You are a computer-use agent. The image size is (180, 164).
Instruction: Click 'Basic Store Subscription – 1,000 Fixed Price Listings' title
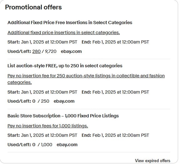pos(63,116)
